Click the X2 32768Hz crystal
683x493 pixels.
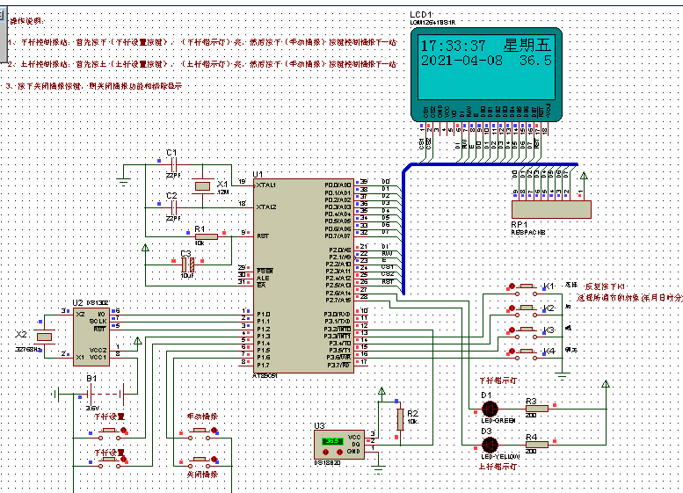tap(45, 337)
